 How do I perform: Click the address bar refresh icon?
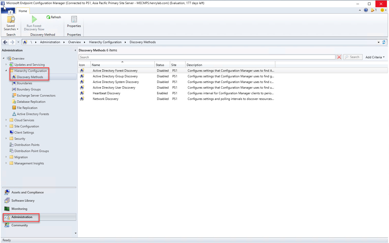pyautogui.click(x=384, y=42)
